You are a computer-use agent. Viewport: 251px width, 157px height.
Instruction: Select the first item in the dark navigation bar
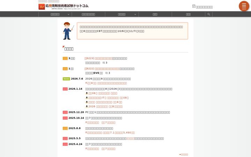[55, 14]
